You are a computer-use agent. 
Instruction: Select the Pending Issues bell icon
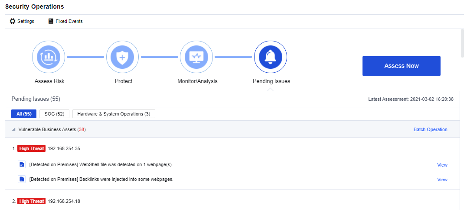click(x=271, y=57)
